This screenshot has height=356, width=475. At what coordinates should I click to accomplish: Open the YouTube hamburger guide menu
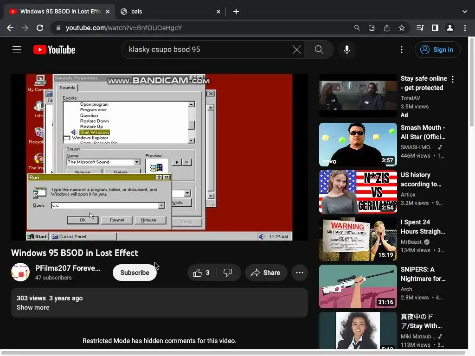coord(17,49)
